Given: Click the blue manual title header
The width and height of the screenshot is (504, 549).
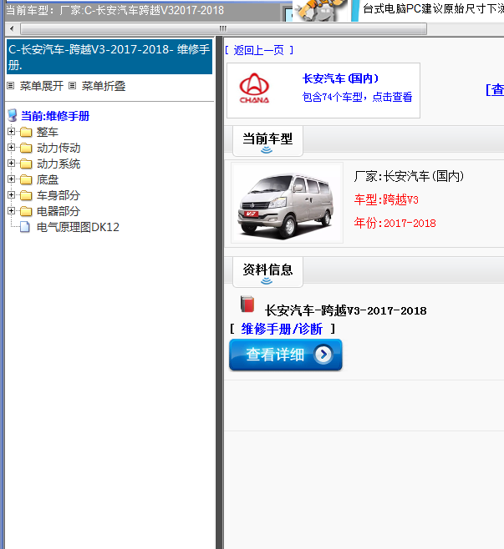Looking at the screenshot, I should click(x=109, y=57).
